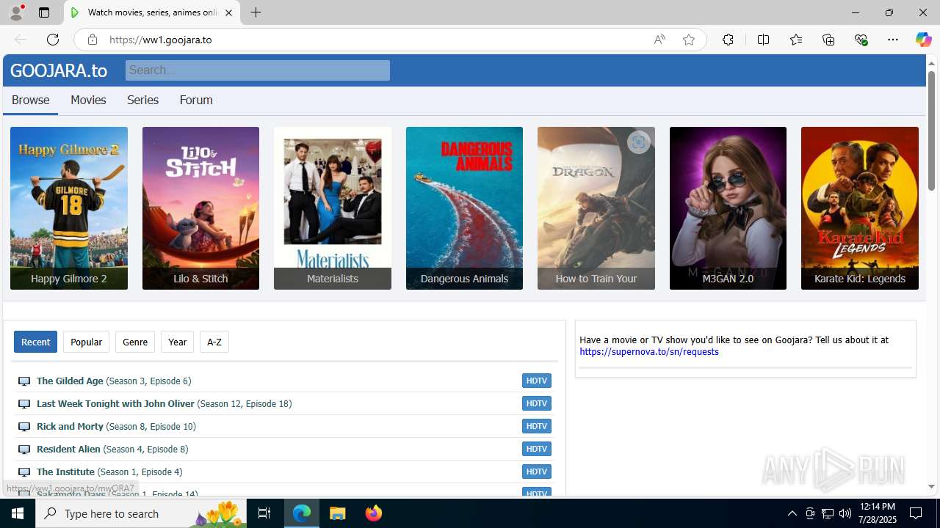Viewport: 940px width, 528px height.
Task: Open the Windows Start menu
Action: 18,513
